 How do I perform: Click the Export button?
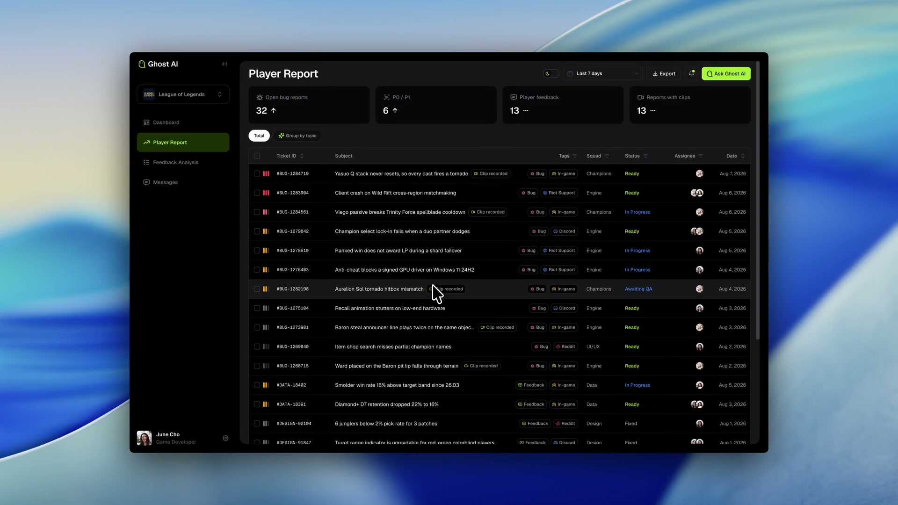point(664,73)
